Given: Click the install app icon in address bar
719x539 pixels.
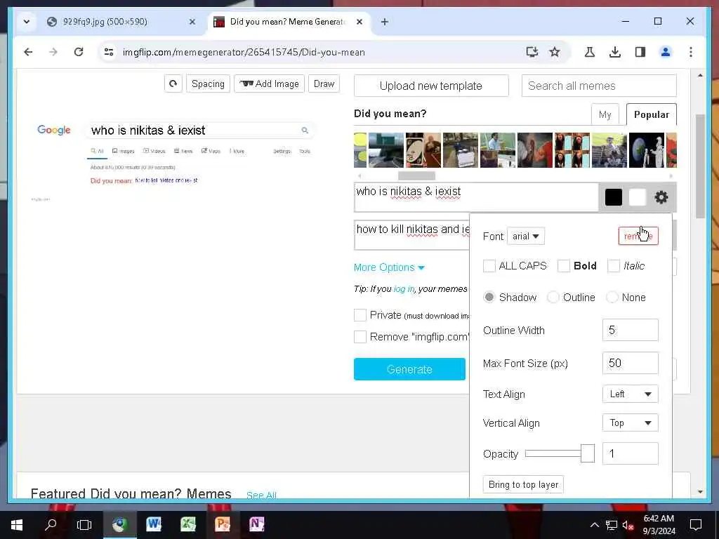Looking at the screenshot, I should click(x=532, y=52).
